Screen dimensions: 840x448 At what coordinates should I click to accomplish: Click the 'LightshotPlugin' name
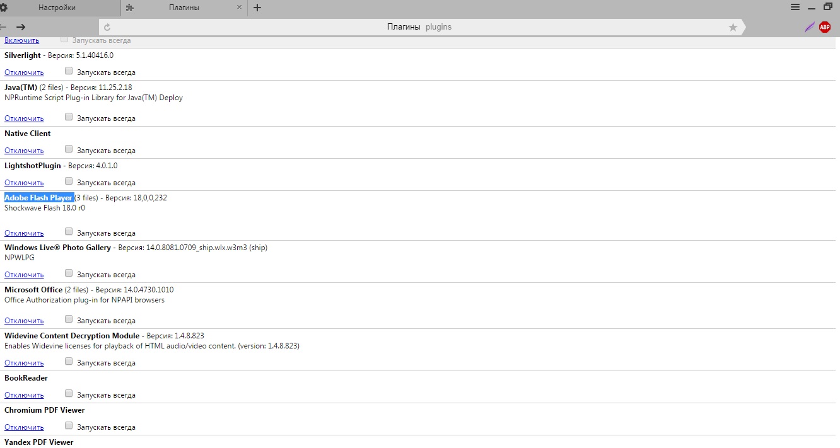(33, 166)
